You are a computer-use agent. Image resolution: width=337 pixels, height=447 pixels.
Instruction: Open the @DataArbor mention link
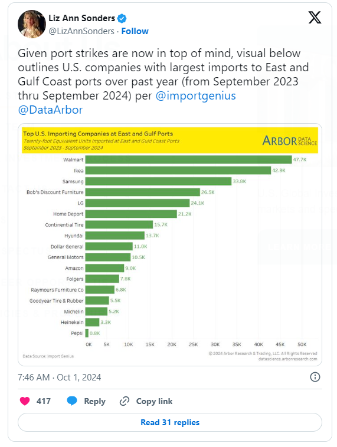point(50,110)
